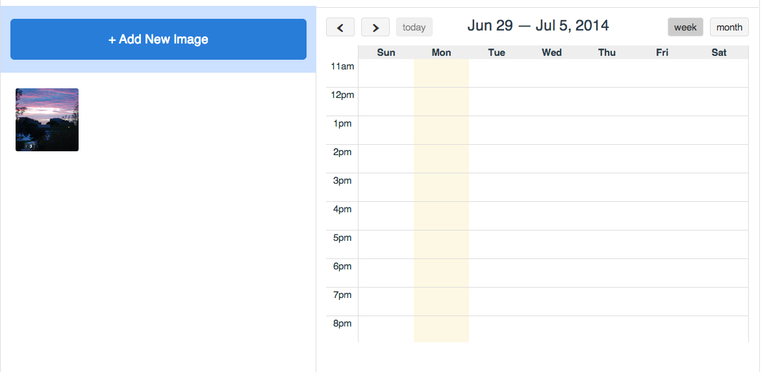Click the Thursday 6pm calendar slot
The height and width of the screenshot is (372, 771).
607,273
